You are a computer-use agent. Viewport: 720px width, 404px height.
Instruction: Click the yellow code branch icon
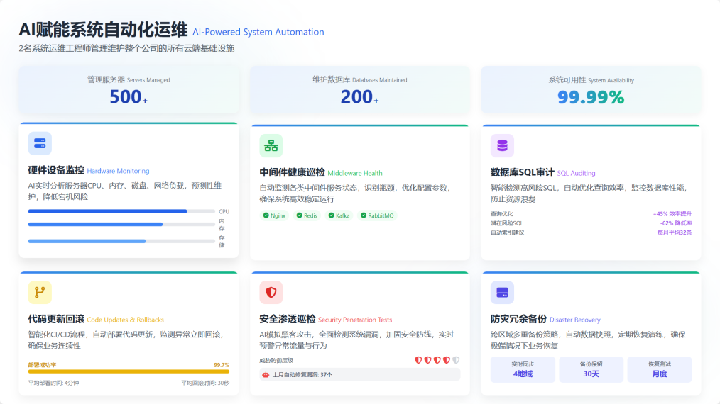tap(40, 292)
